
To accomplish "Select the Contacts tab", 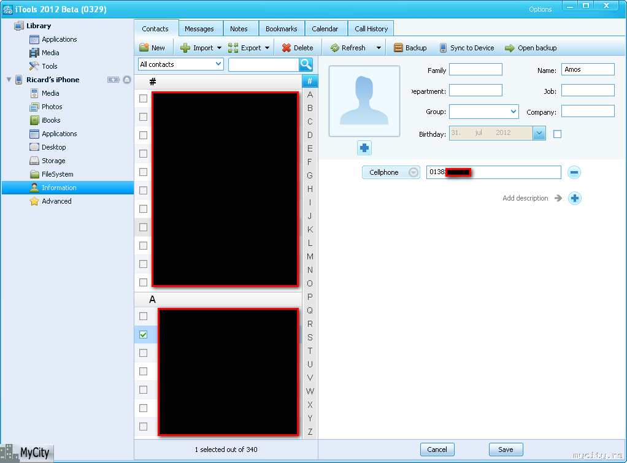I will 155,29.
